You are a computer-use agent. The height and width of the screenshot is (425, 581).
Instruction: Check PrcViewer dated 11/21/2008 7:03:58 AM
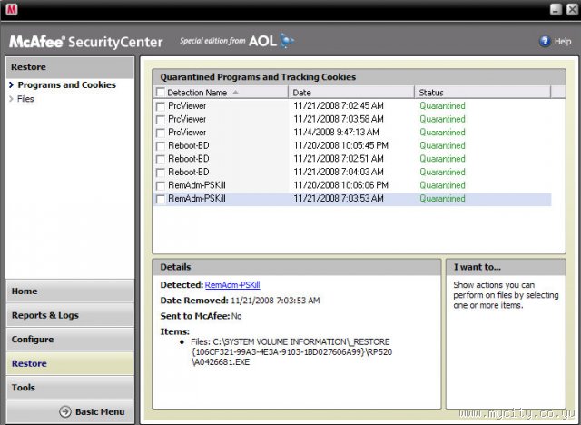(161, 120)
